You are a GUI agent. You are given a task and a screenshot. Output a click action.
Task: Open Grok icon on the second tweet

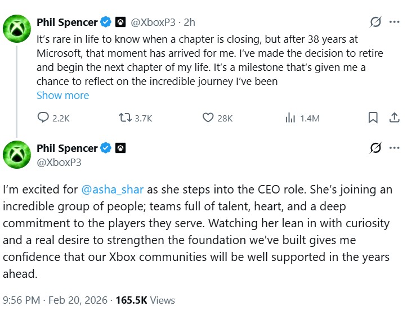tap(374, 148)
